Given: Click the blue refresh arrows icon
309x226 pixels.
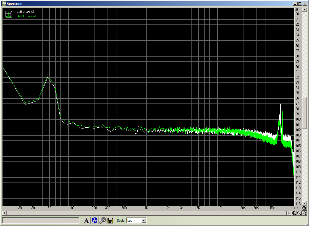Looking at the screenshot, I should [94, 221].
